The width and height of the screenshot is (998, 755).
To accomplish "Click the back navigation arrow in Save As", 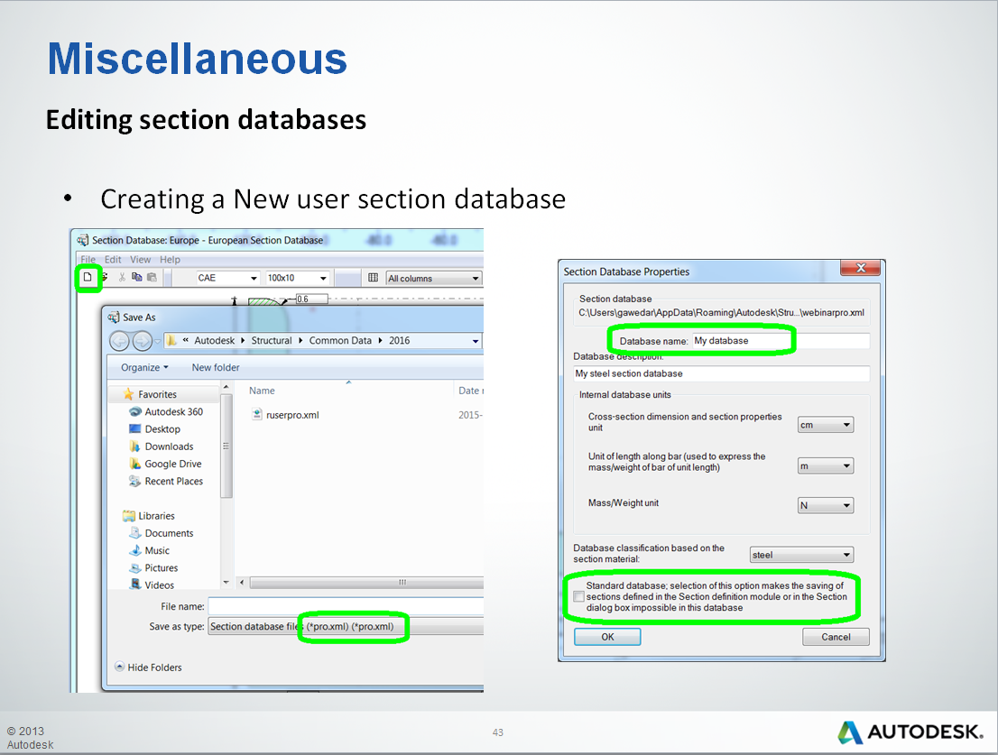I will pos(118,340).
